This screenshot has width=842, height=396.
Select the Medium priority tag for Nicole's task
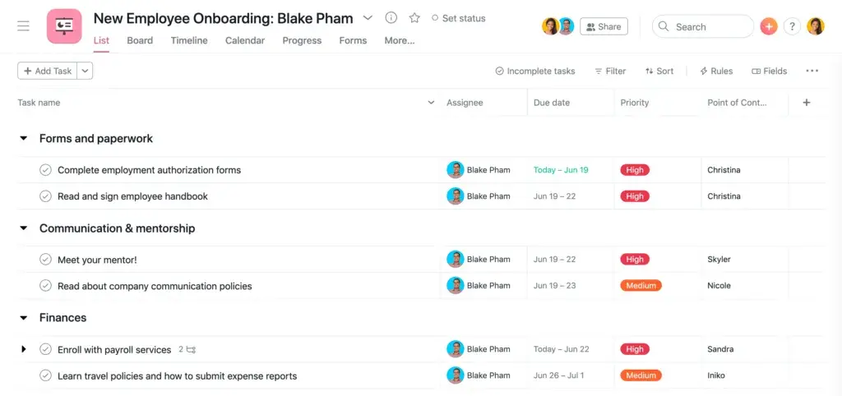(x=641, y=285)
